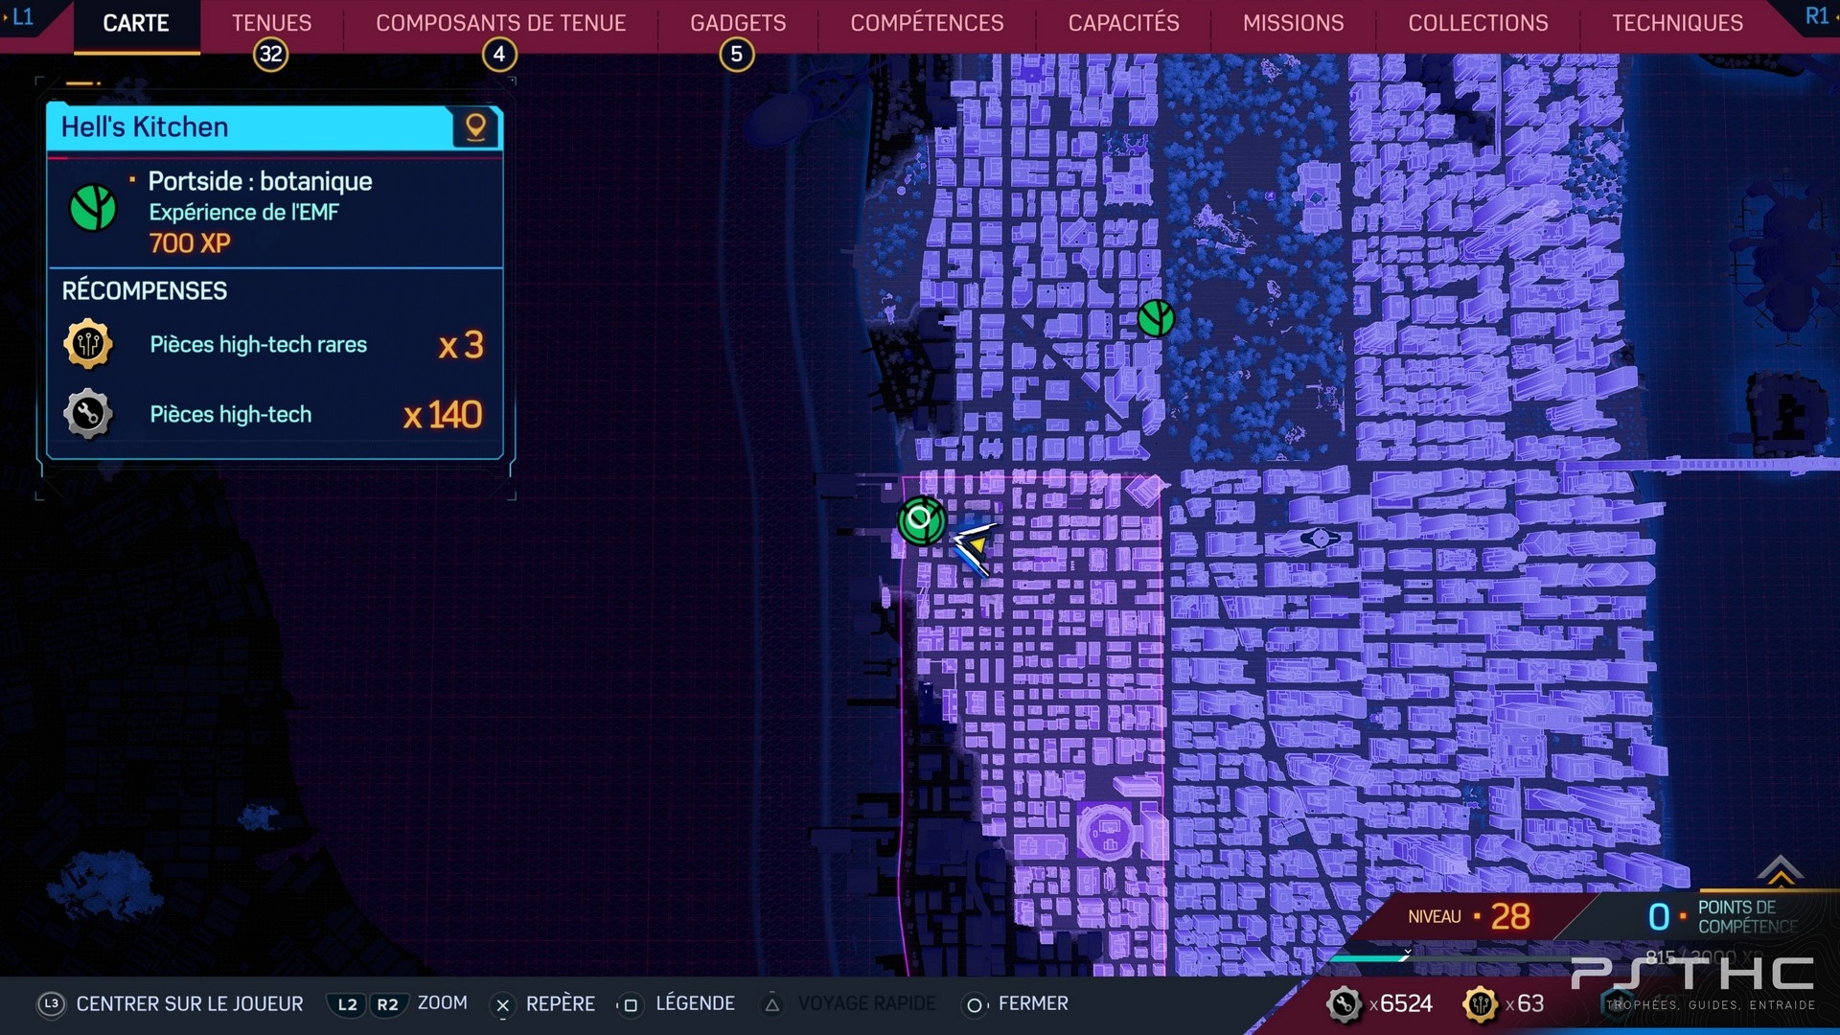Click the green botanique leaf icon in info panel
This screenshot has height=1035, width=1840.
point(93,208)
